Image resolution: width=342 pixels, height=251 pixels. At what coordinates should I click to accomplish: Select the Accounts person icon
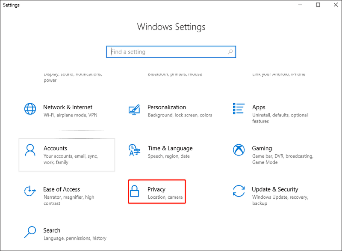tap(30, 150)
